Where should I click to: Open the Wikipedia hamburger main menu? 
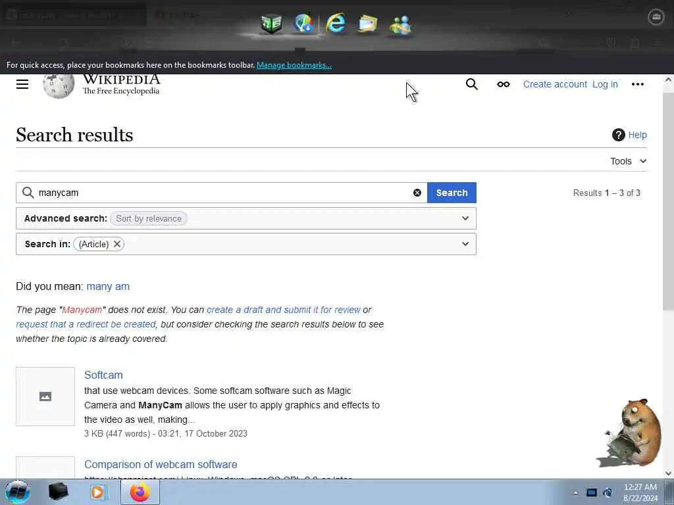click(x=22, y=84)
